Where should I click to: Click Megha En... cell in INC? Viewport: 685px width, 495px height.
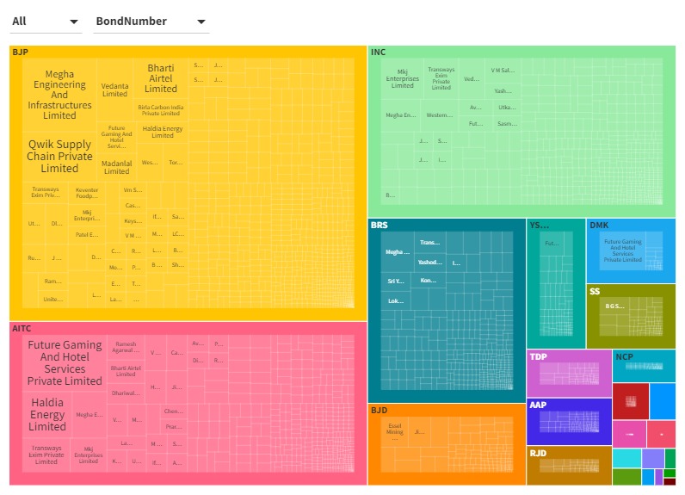pyautogui.click(x=401, y=115)
